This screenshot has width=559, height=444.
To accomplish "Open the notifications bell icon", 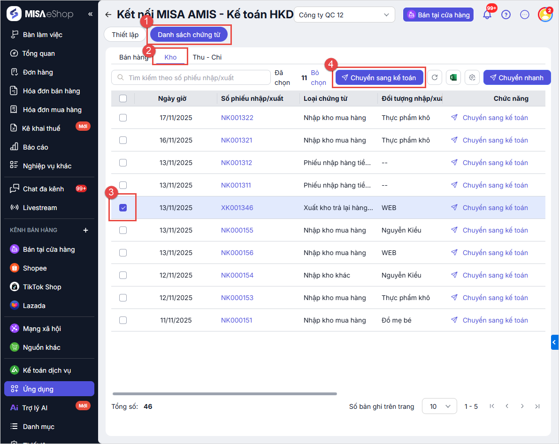I will click(x=487, y=15).
